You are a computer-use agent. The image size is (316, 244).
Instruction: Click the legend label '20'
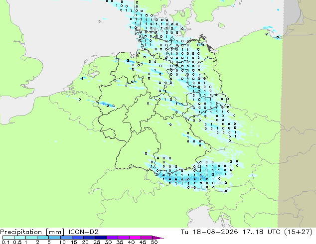85,242
